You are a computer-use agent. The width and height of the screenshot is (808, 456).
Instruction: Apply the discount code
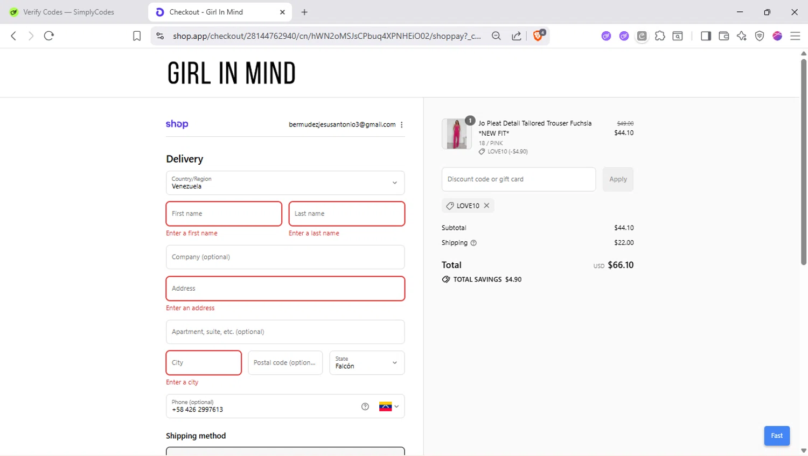coord(618,179)
